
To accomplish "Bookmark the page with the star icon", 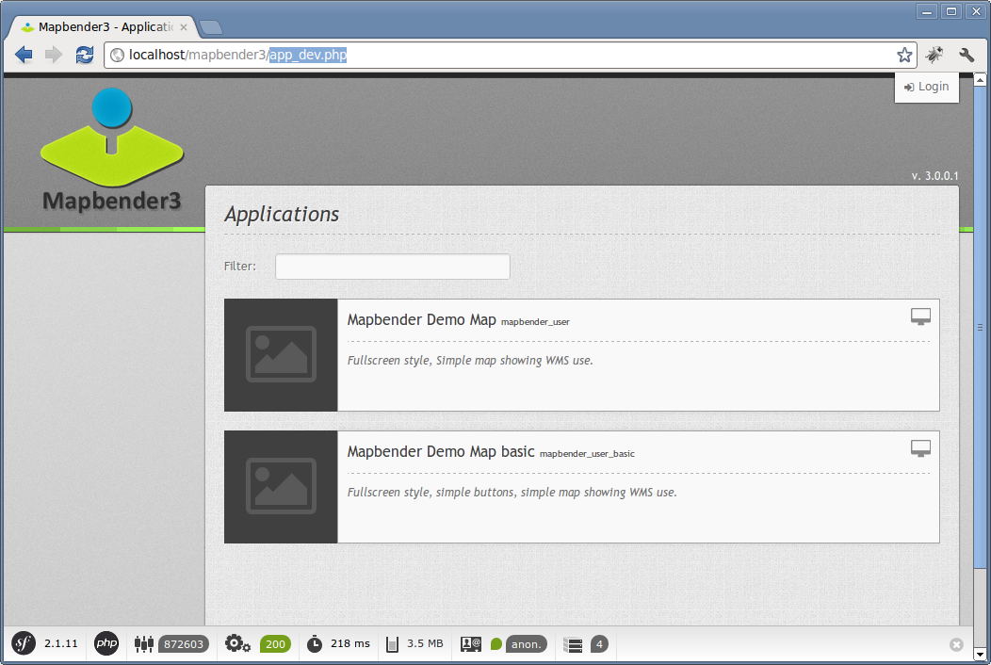I will 904,55.
